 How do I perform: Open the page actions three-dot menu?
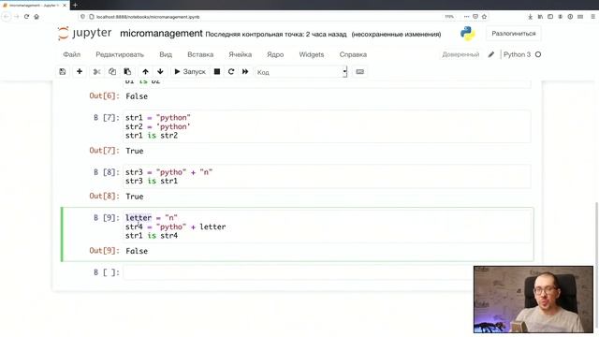pos(466,17)
